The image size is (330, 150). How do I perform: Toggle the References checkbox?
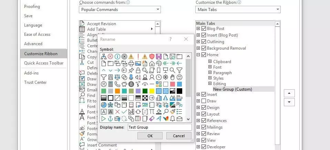(204, 121)
